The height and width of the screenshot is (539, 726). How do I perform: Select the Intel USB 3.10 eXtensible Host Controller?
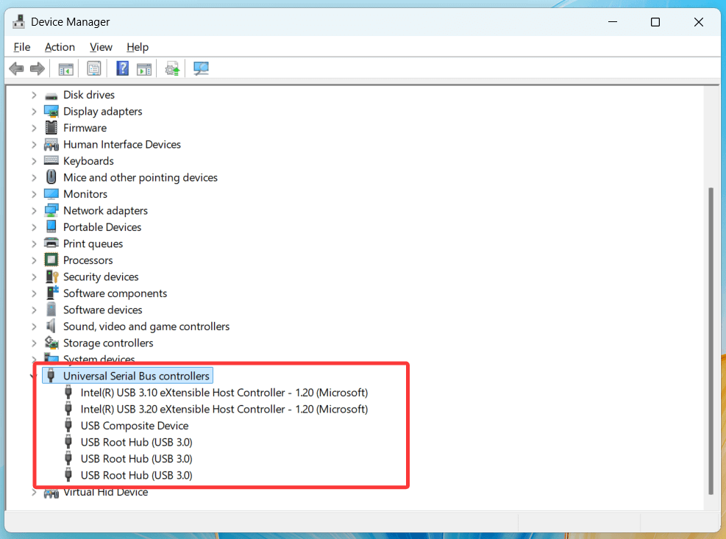click(224, 392)
